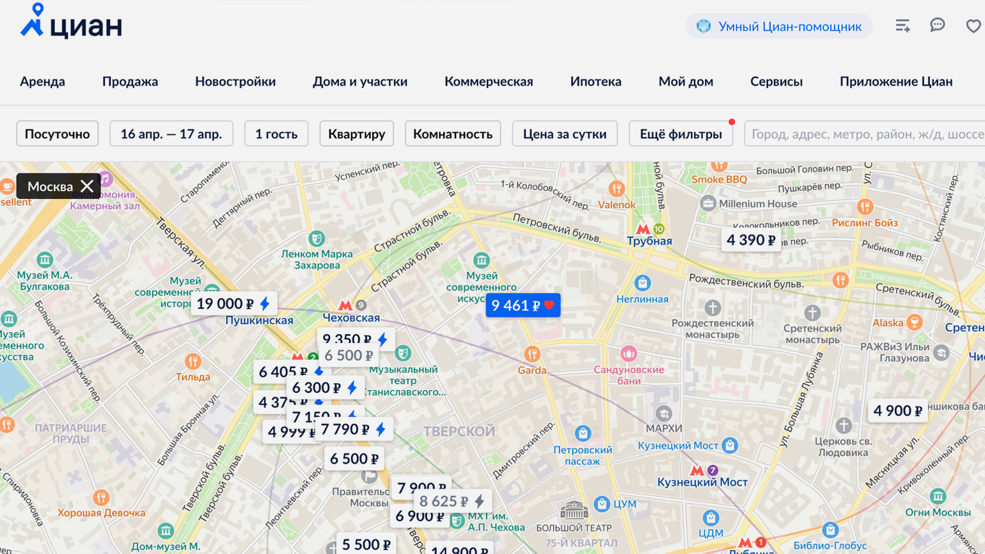Click the Garda restaurant map icon
Viewport: 985px width, 554px height.
[x=532, y=354]
